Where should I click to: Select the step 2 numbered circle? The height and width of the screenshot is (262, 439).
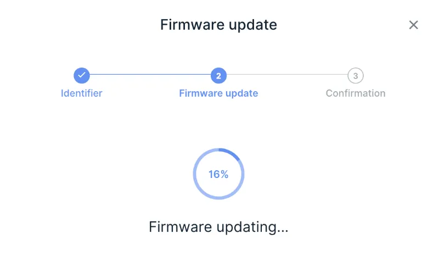point(218,75)
